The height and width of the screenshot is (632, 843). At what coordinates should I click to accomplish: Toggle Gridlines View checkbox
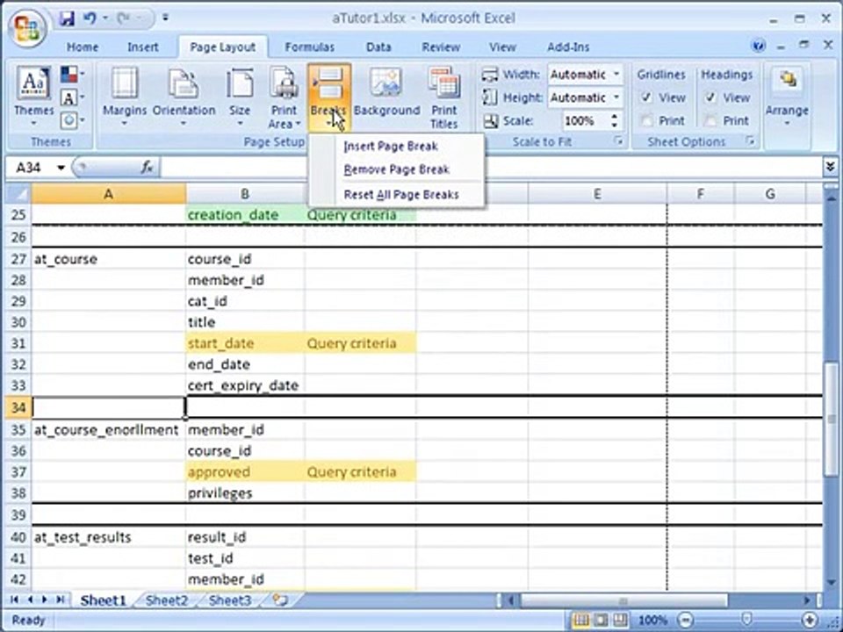click(x=647, y=97)
